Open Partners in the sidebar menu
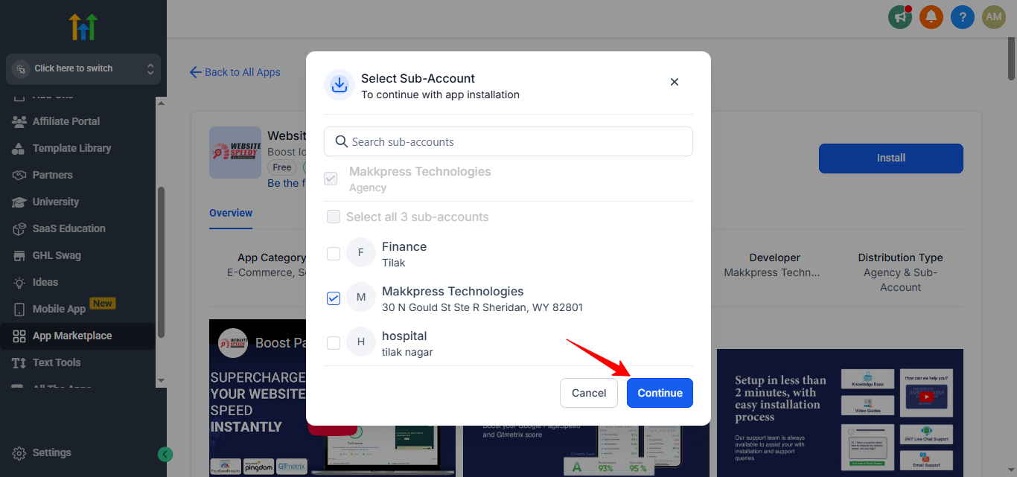The width and height of the screenshot is (1017, 477). click(x=53, y=175)
